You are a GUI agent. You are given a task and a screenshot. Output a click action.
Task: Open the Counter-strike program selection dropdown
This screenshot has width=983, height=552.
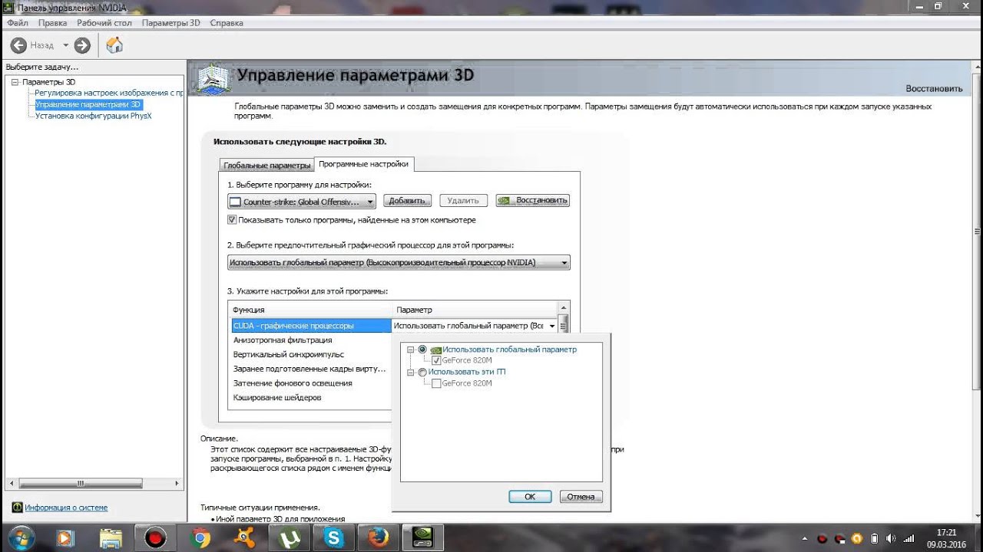click(x=302, y=202)
